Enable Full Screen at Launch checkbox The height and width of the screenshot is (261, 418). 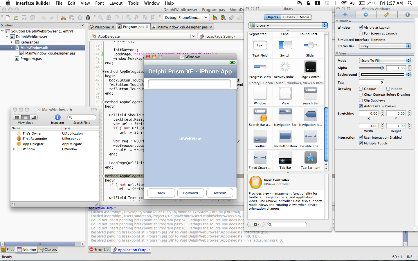[361, 33]
